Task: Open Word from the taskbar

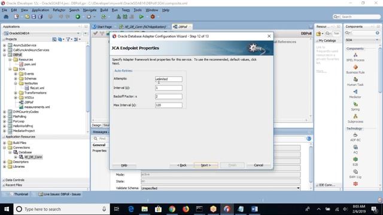Action: pyautogui.click(x=254, y=209)
